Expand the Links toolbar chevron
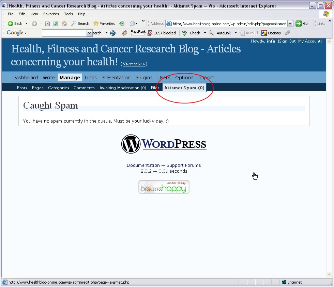 pyautogui.click(x=330, y=21)
